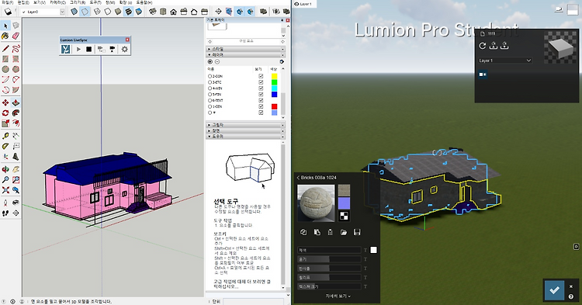Uncheck visibility for layer 3-ETC
This screenshot has height=305, width=582.
pos(261,82)
